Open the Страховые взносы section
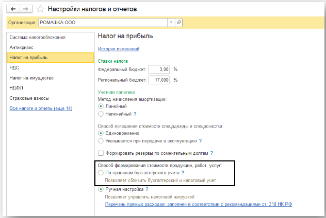This screenshot has height=218, width=326. pos(28,98)
